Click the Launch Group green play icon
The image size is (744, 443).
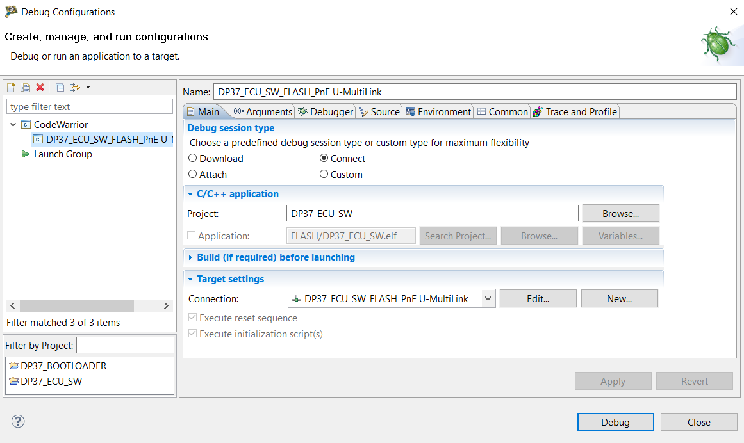pyautogui.click(x=26, y=154)
